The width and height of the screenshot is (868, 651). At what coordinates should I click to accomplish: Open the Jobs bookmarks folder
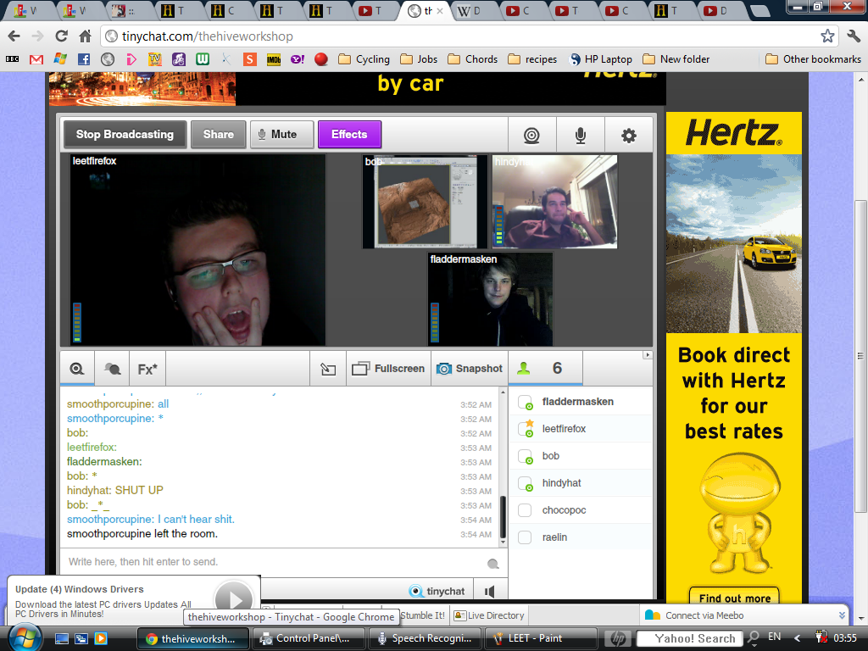click(419, 59)
